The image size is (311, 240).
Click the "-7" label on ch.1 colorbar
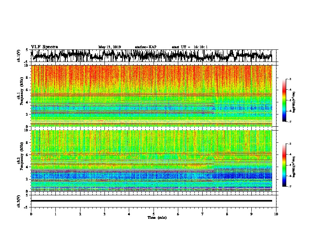(x=289, y=122)
